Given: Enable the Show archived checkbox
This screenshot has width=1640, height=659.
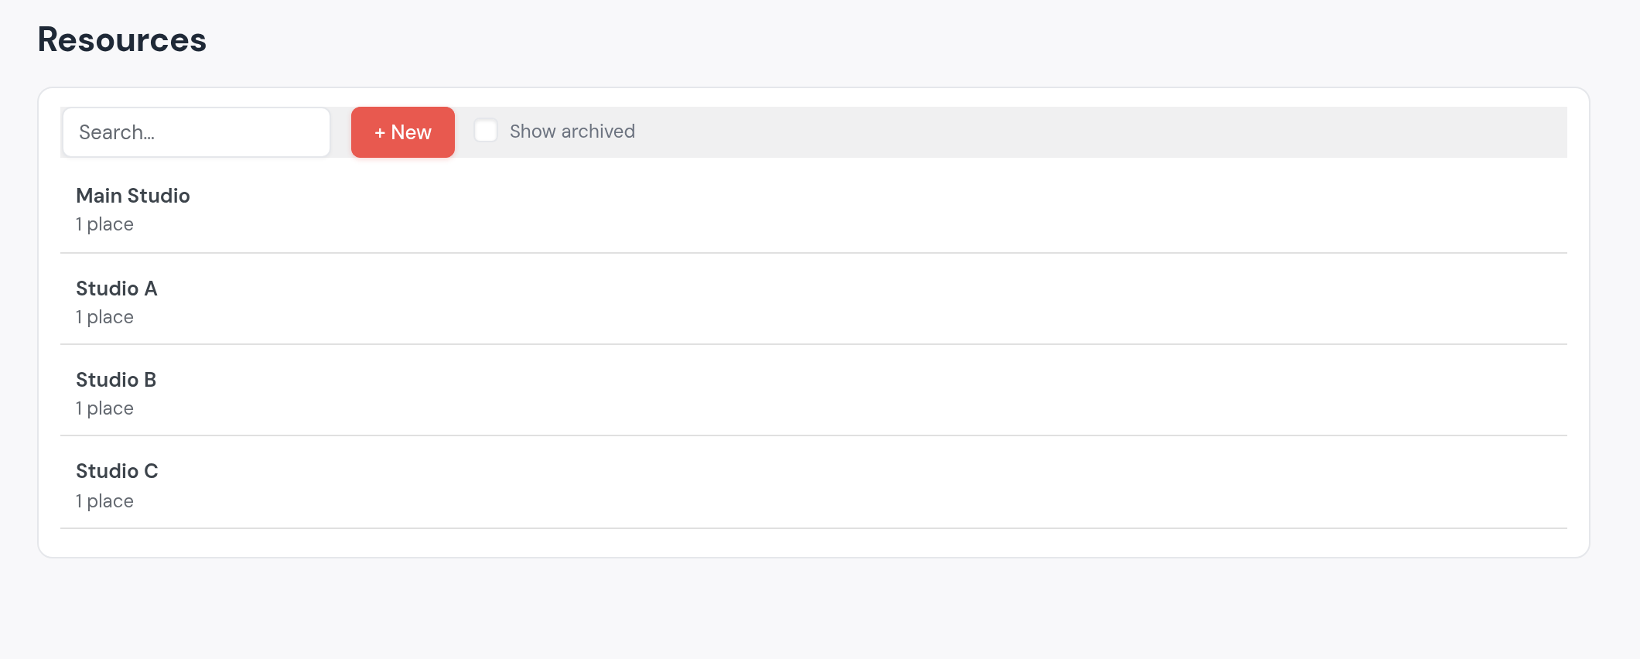Looking at the screenshot, I should coord(486,130).
